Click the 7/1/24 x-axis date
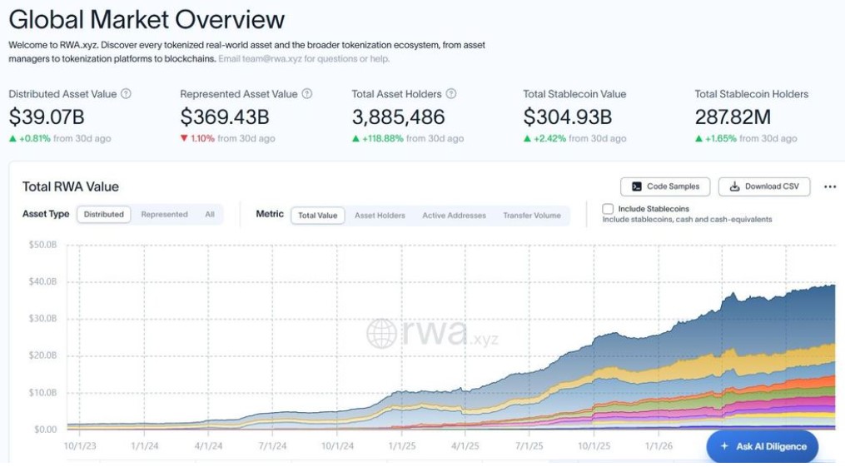This screenshot has width=845, height=467. [x=273, y=446]
